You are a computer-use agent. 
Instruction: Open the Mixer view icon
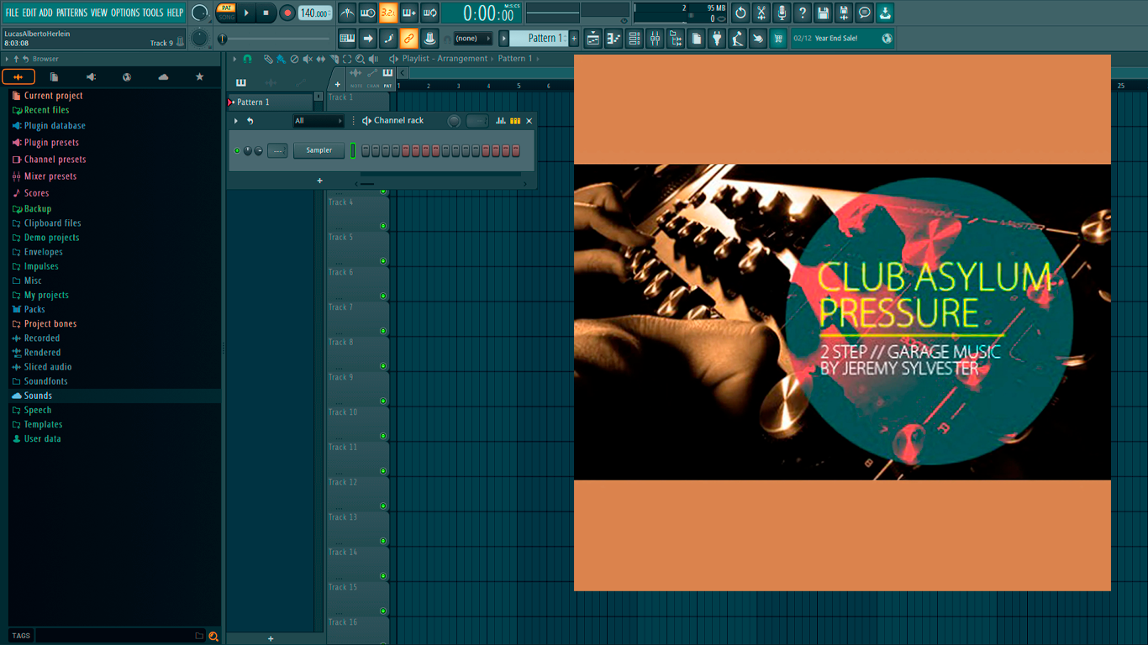click(655, 38)
